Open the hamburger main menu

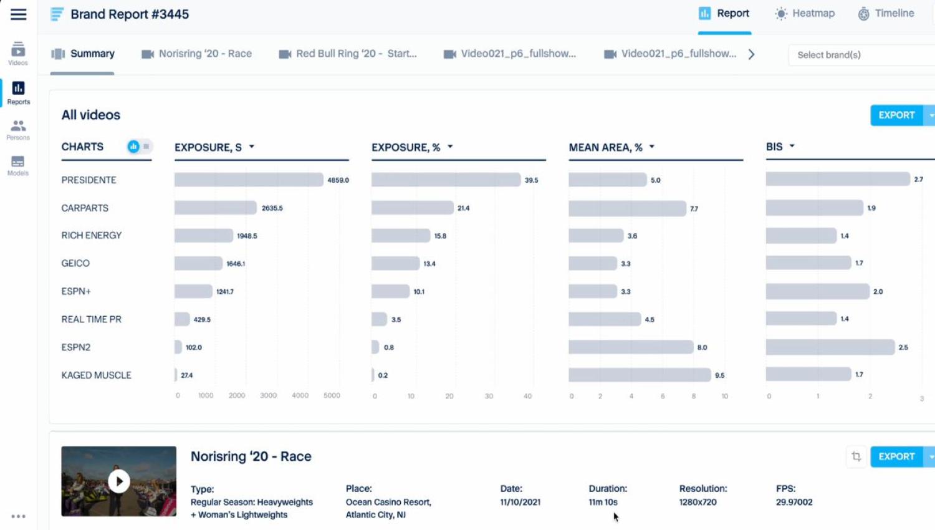coord(19,14)
